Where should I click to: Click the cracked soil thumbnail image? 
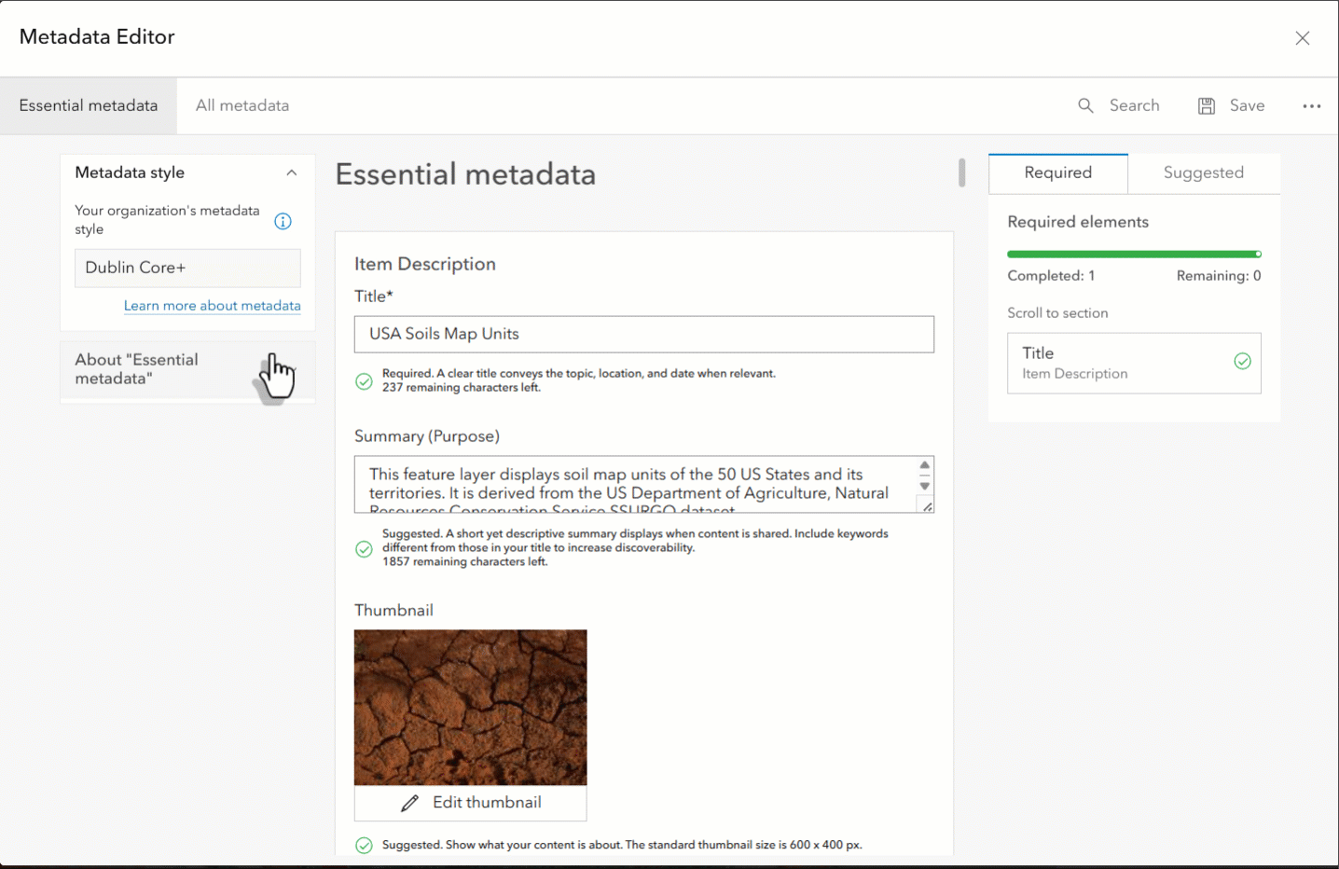pos(470,707)
